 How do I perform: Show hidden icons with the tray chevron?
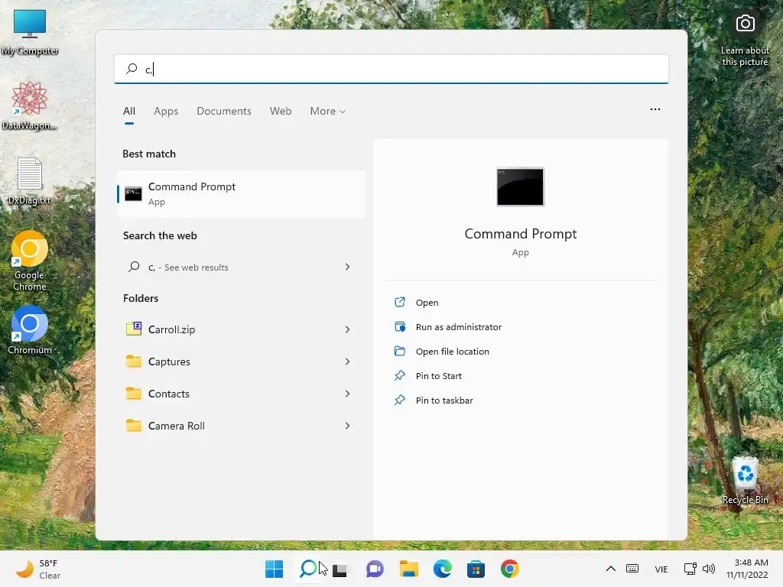point(611,569)
